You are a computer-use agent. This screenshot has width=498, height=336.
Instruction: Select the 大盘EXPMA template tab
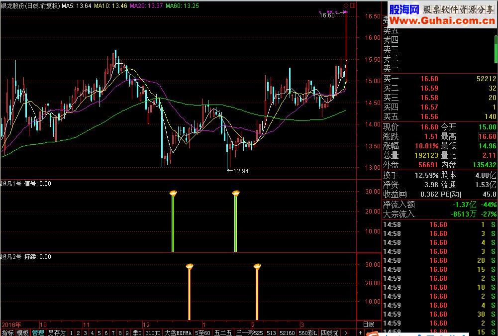(x=178, y=333)
